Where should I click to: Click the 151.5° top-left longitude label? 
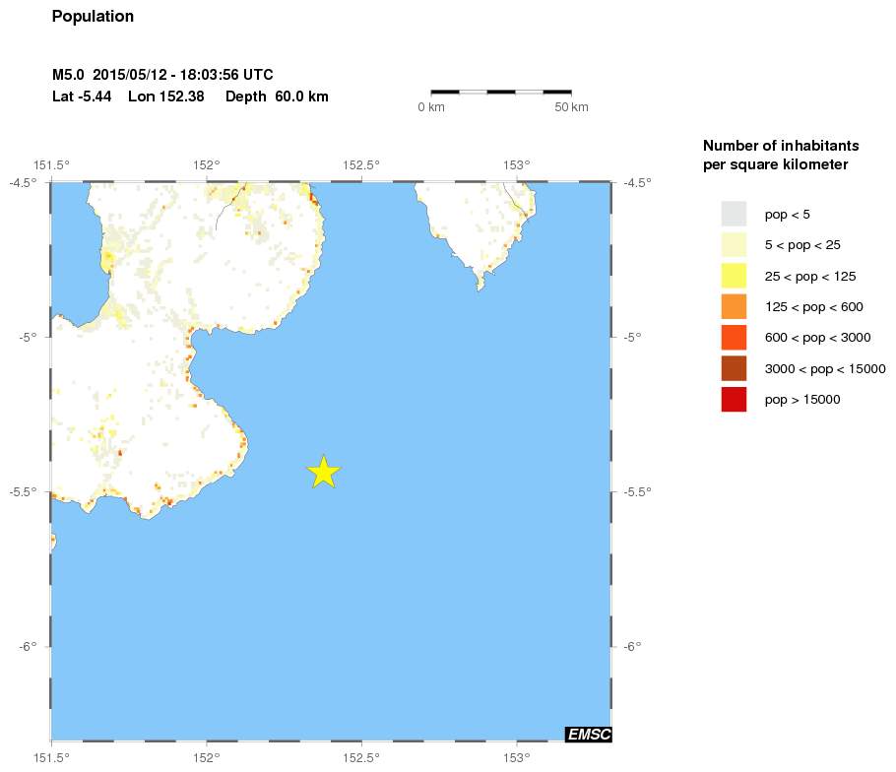point(50,164)
